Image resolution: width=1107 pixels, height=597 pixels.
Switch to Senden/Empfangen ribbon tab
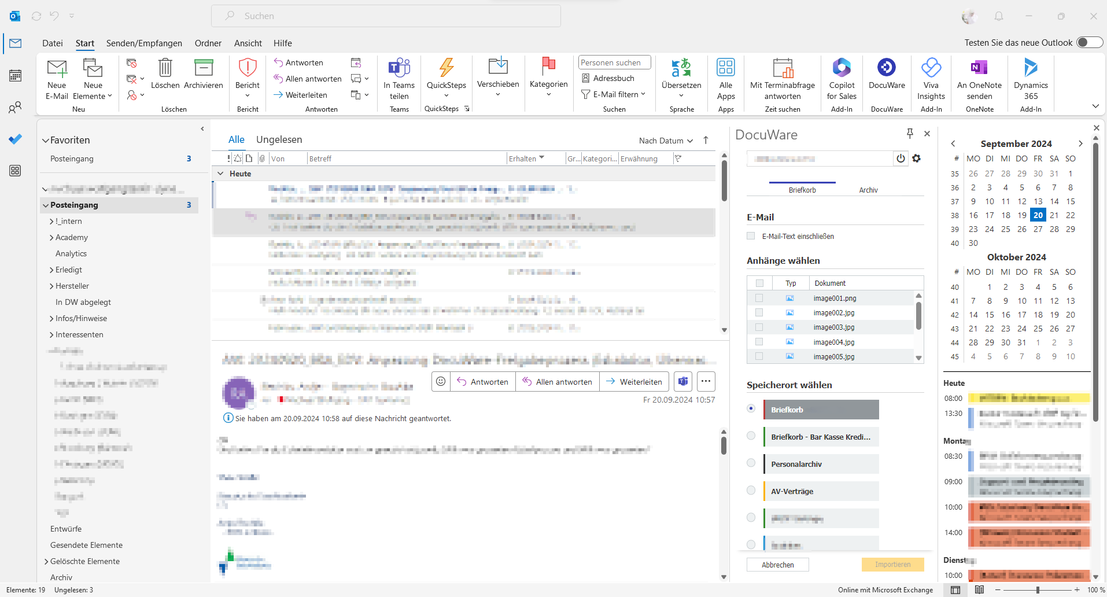coord(144,43)
